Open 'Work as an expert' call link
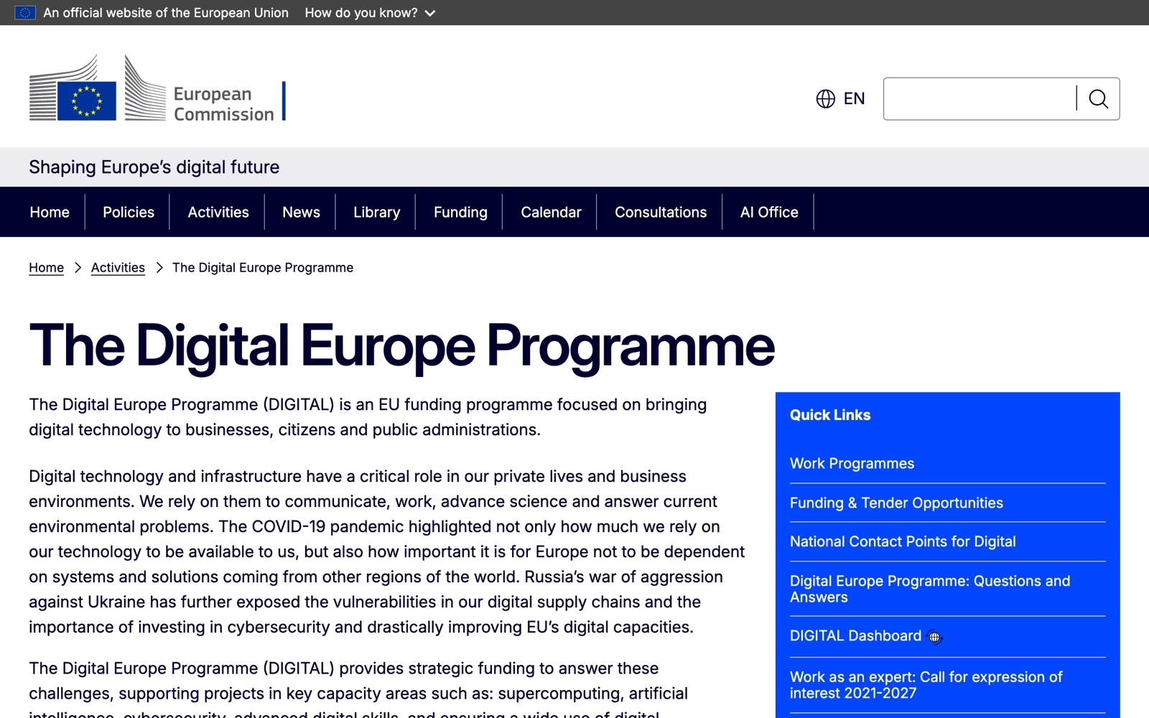The height and width of the screenshot is (718, 1149). pos(926,685)
